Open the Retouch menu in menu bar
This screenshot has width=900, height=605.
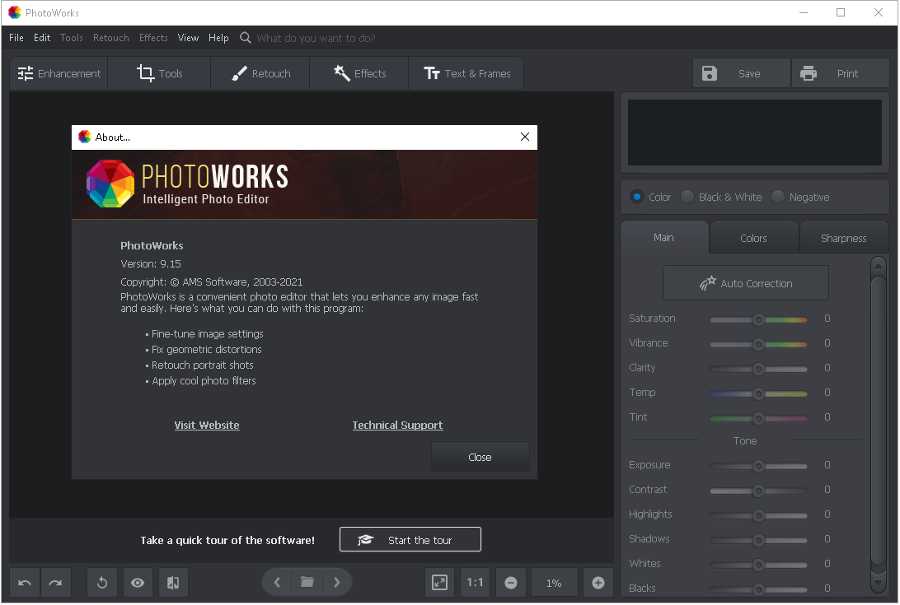(110, 38)
